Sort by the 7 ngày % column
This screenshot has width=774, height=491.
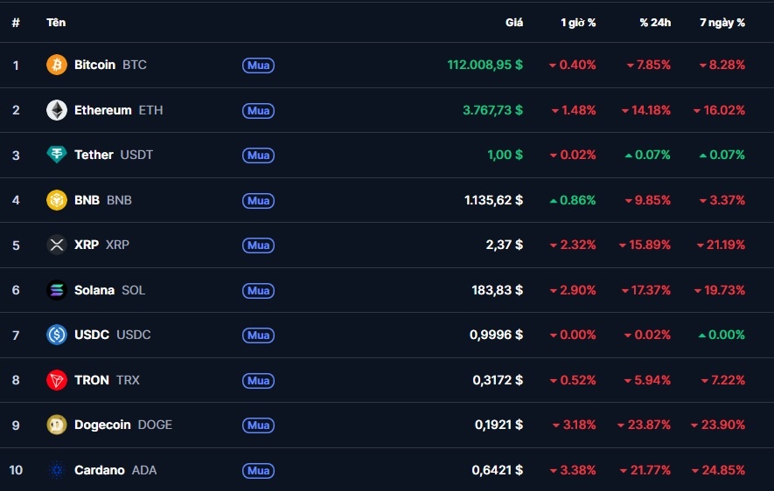(722, 23)
